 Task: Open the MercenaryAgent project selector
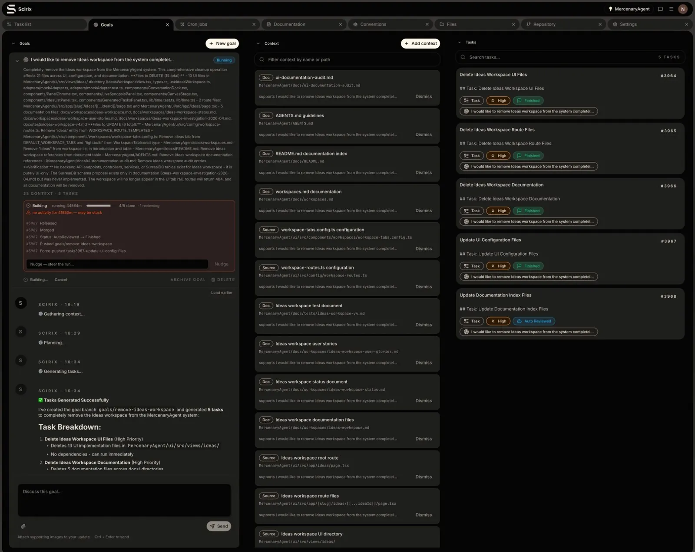(x=629, y=9)
